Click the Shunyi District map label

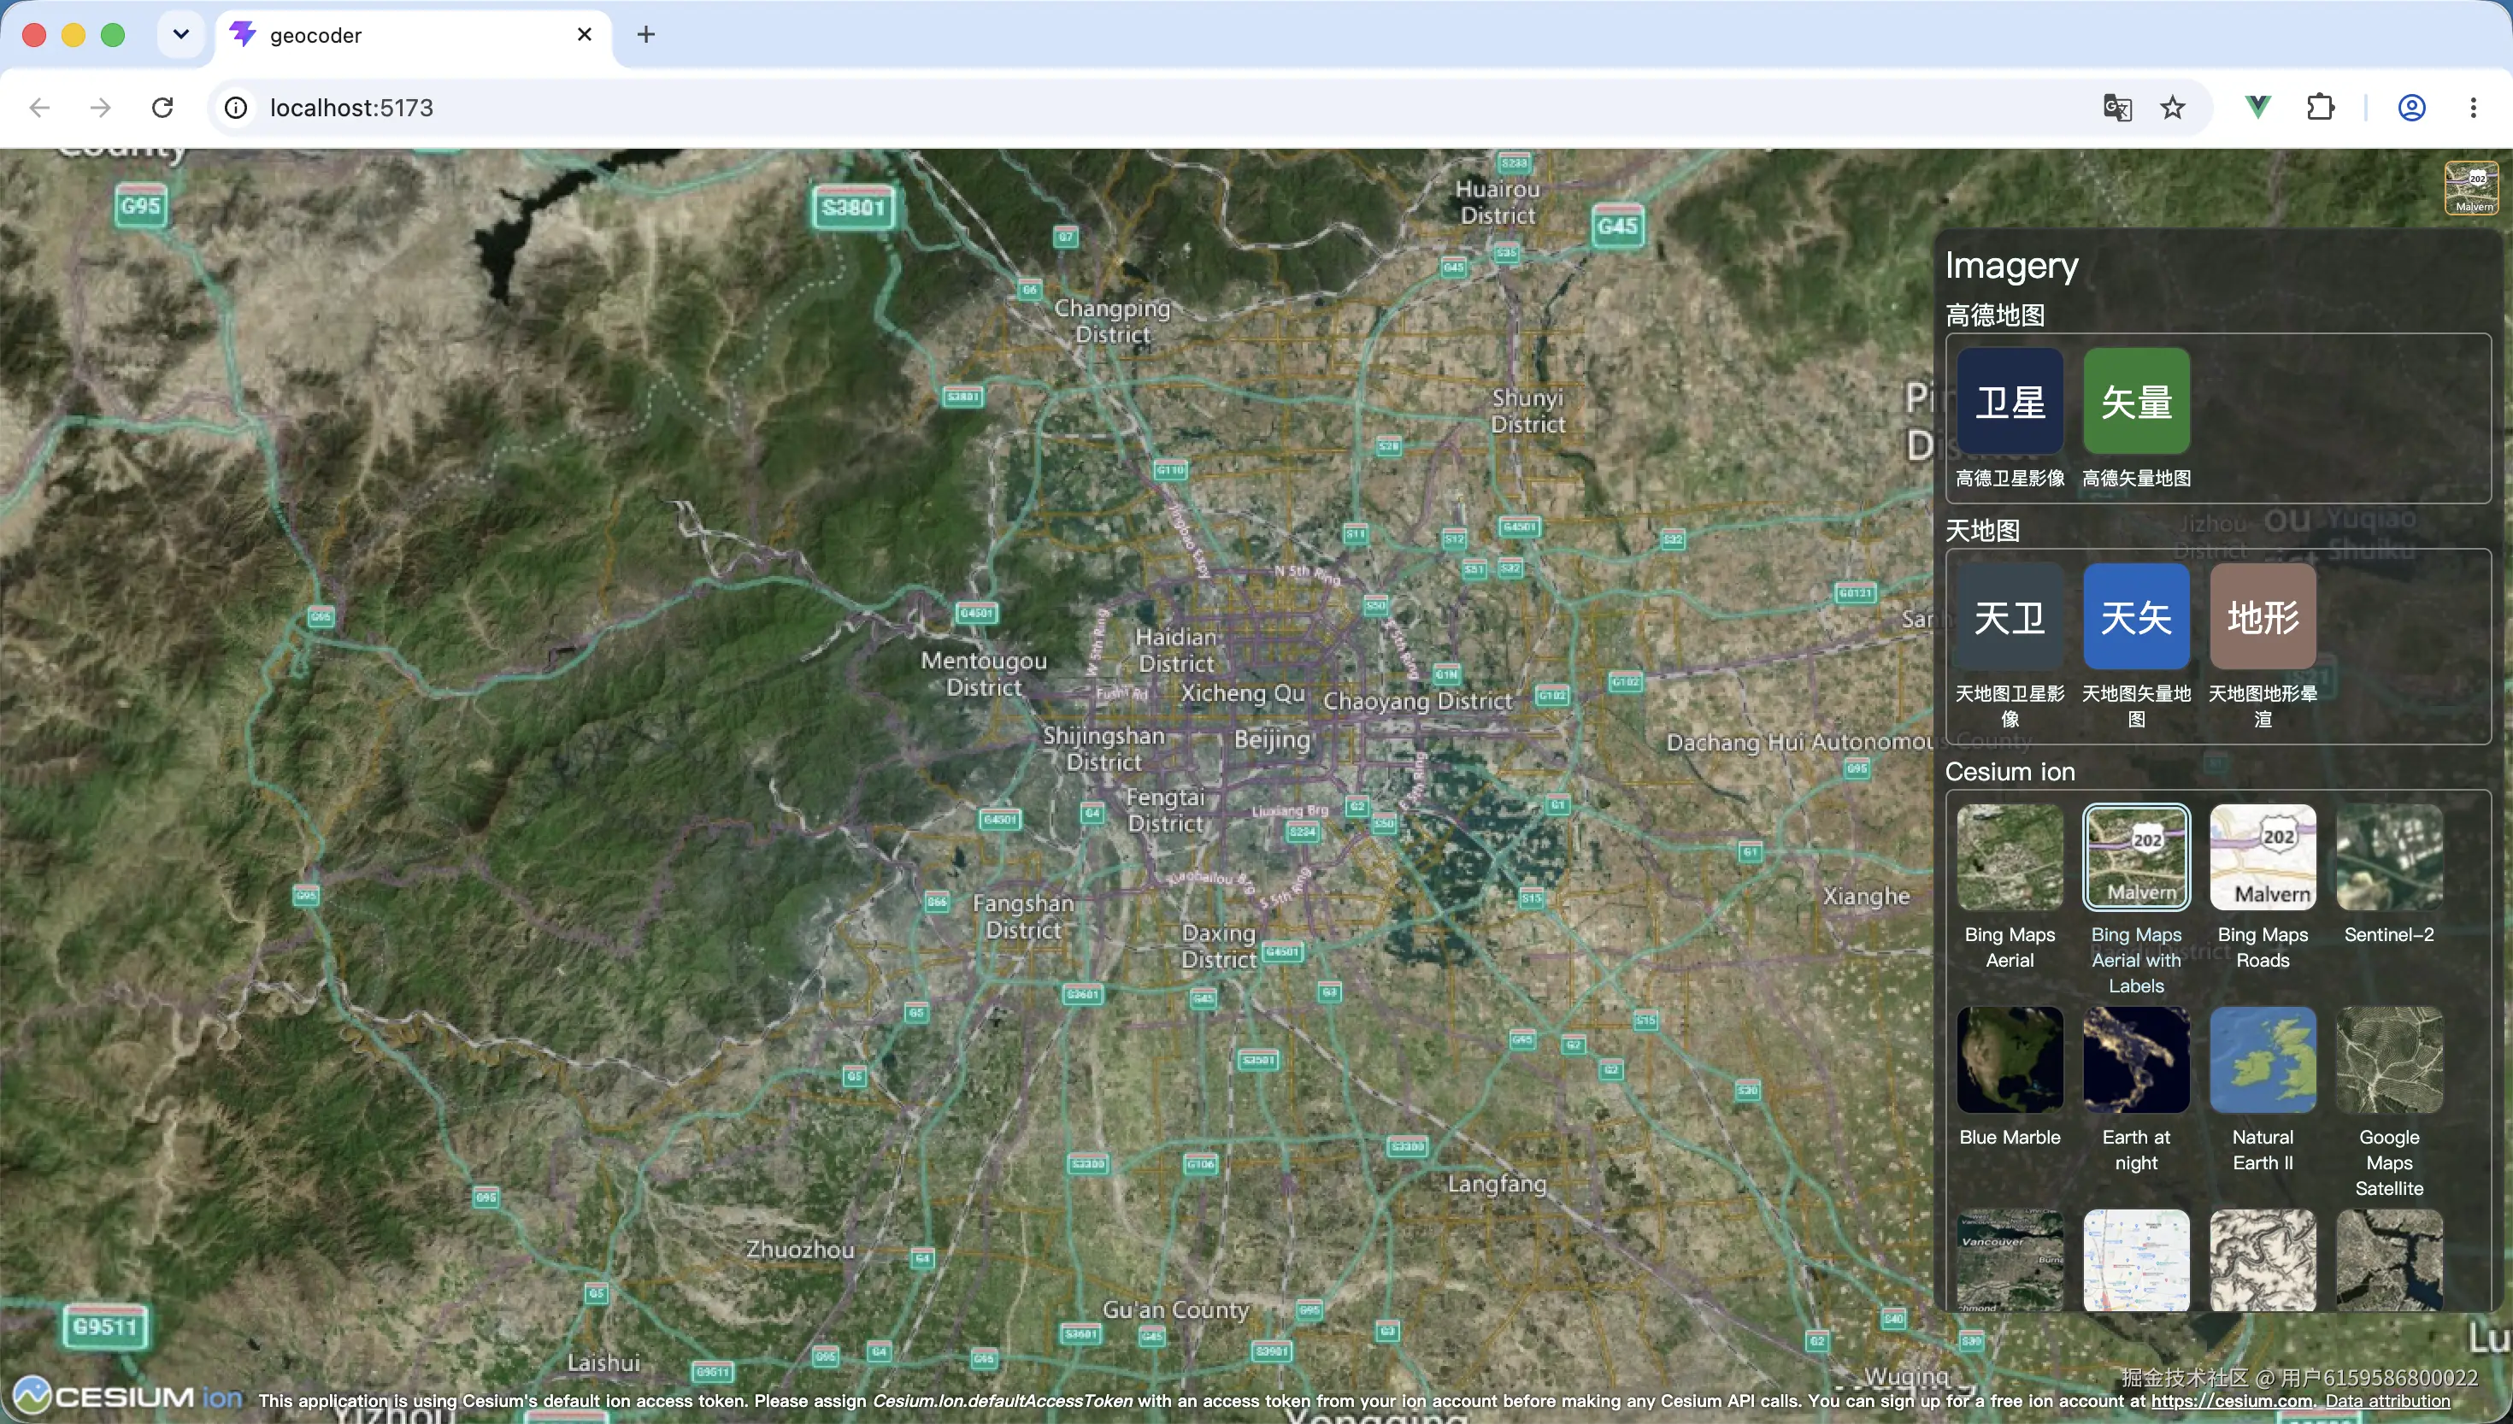click(1527, 411)
